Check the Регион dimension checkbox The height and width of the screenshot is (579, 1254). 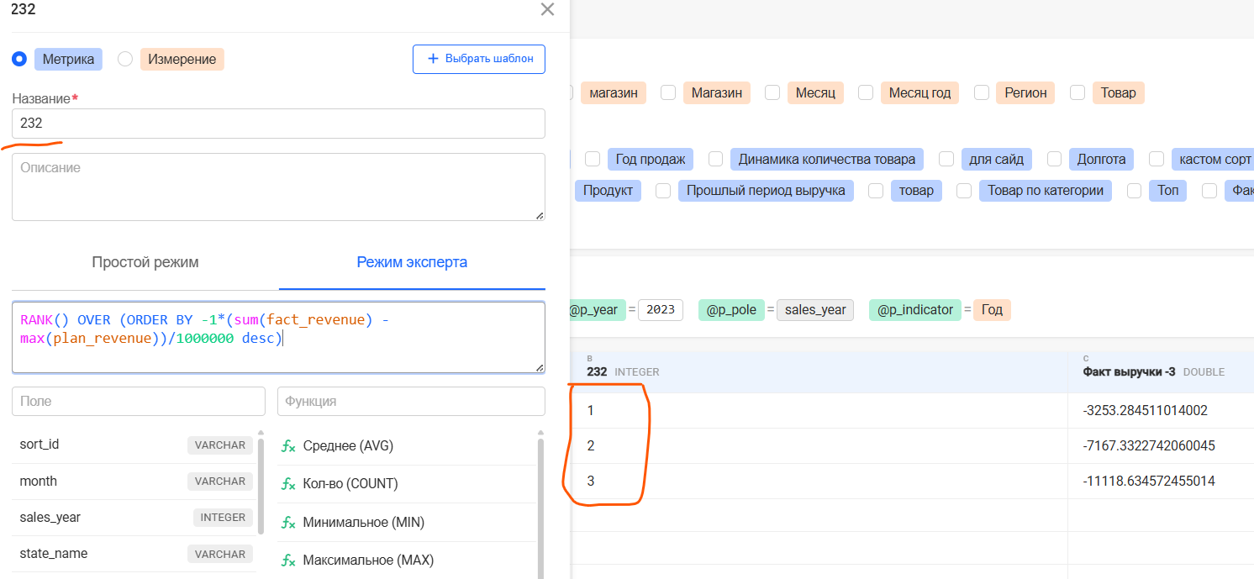[x=982, y=92]
